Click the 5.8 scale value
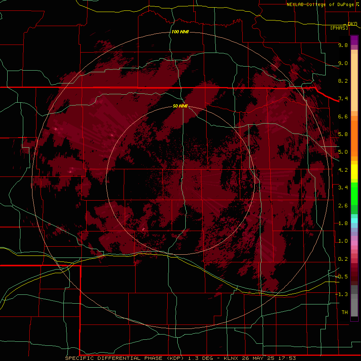Viewport: 361px width, 361px height. tap(343, 134)
